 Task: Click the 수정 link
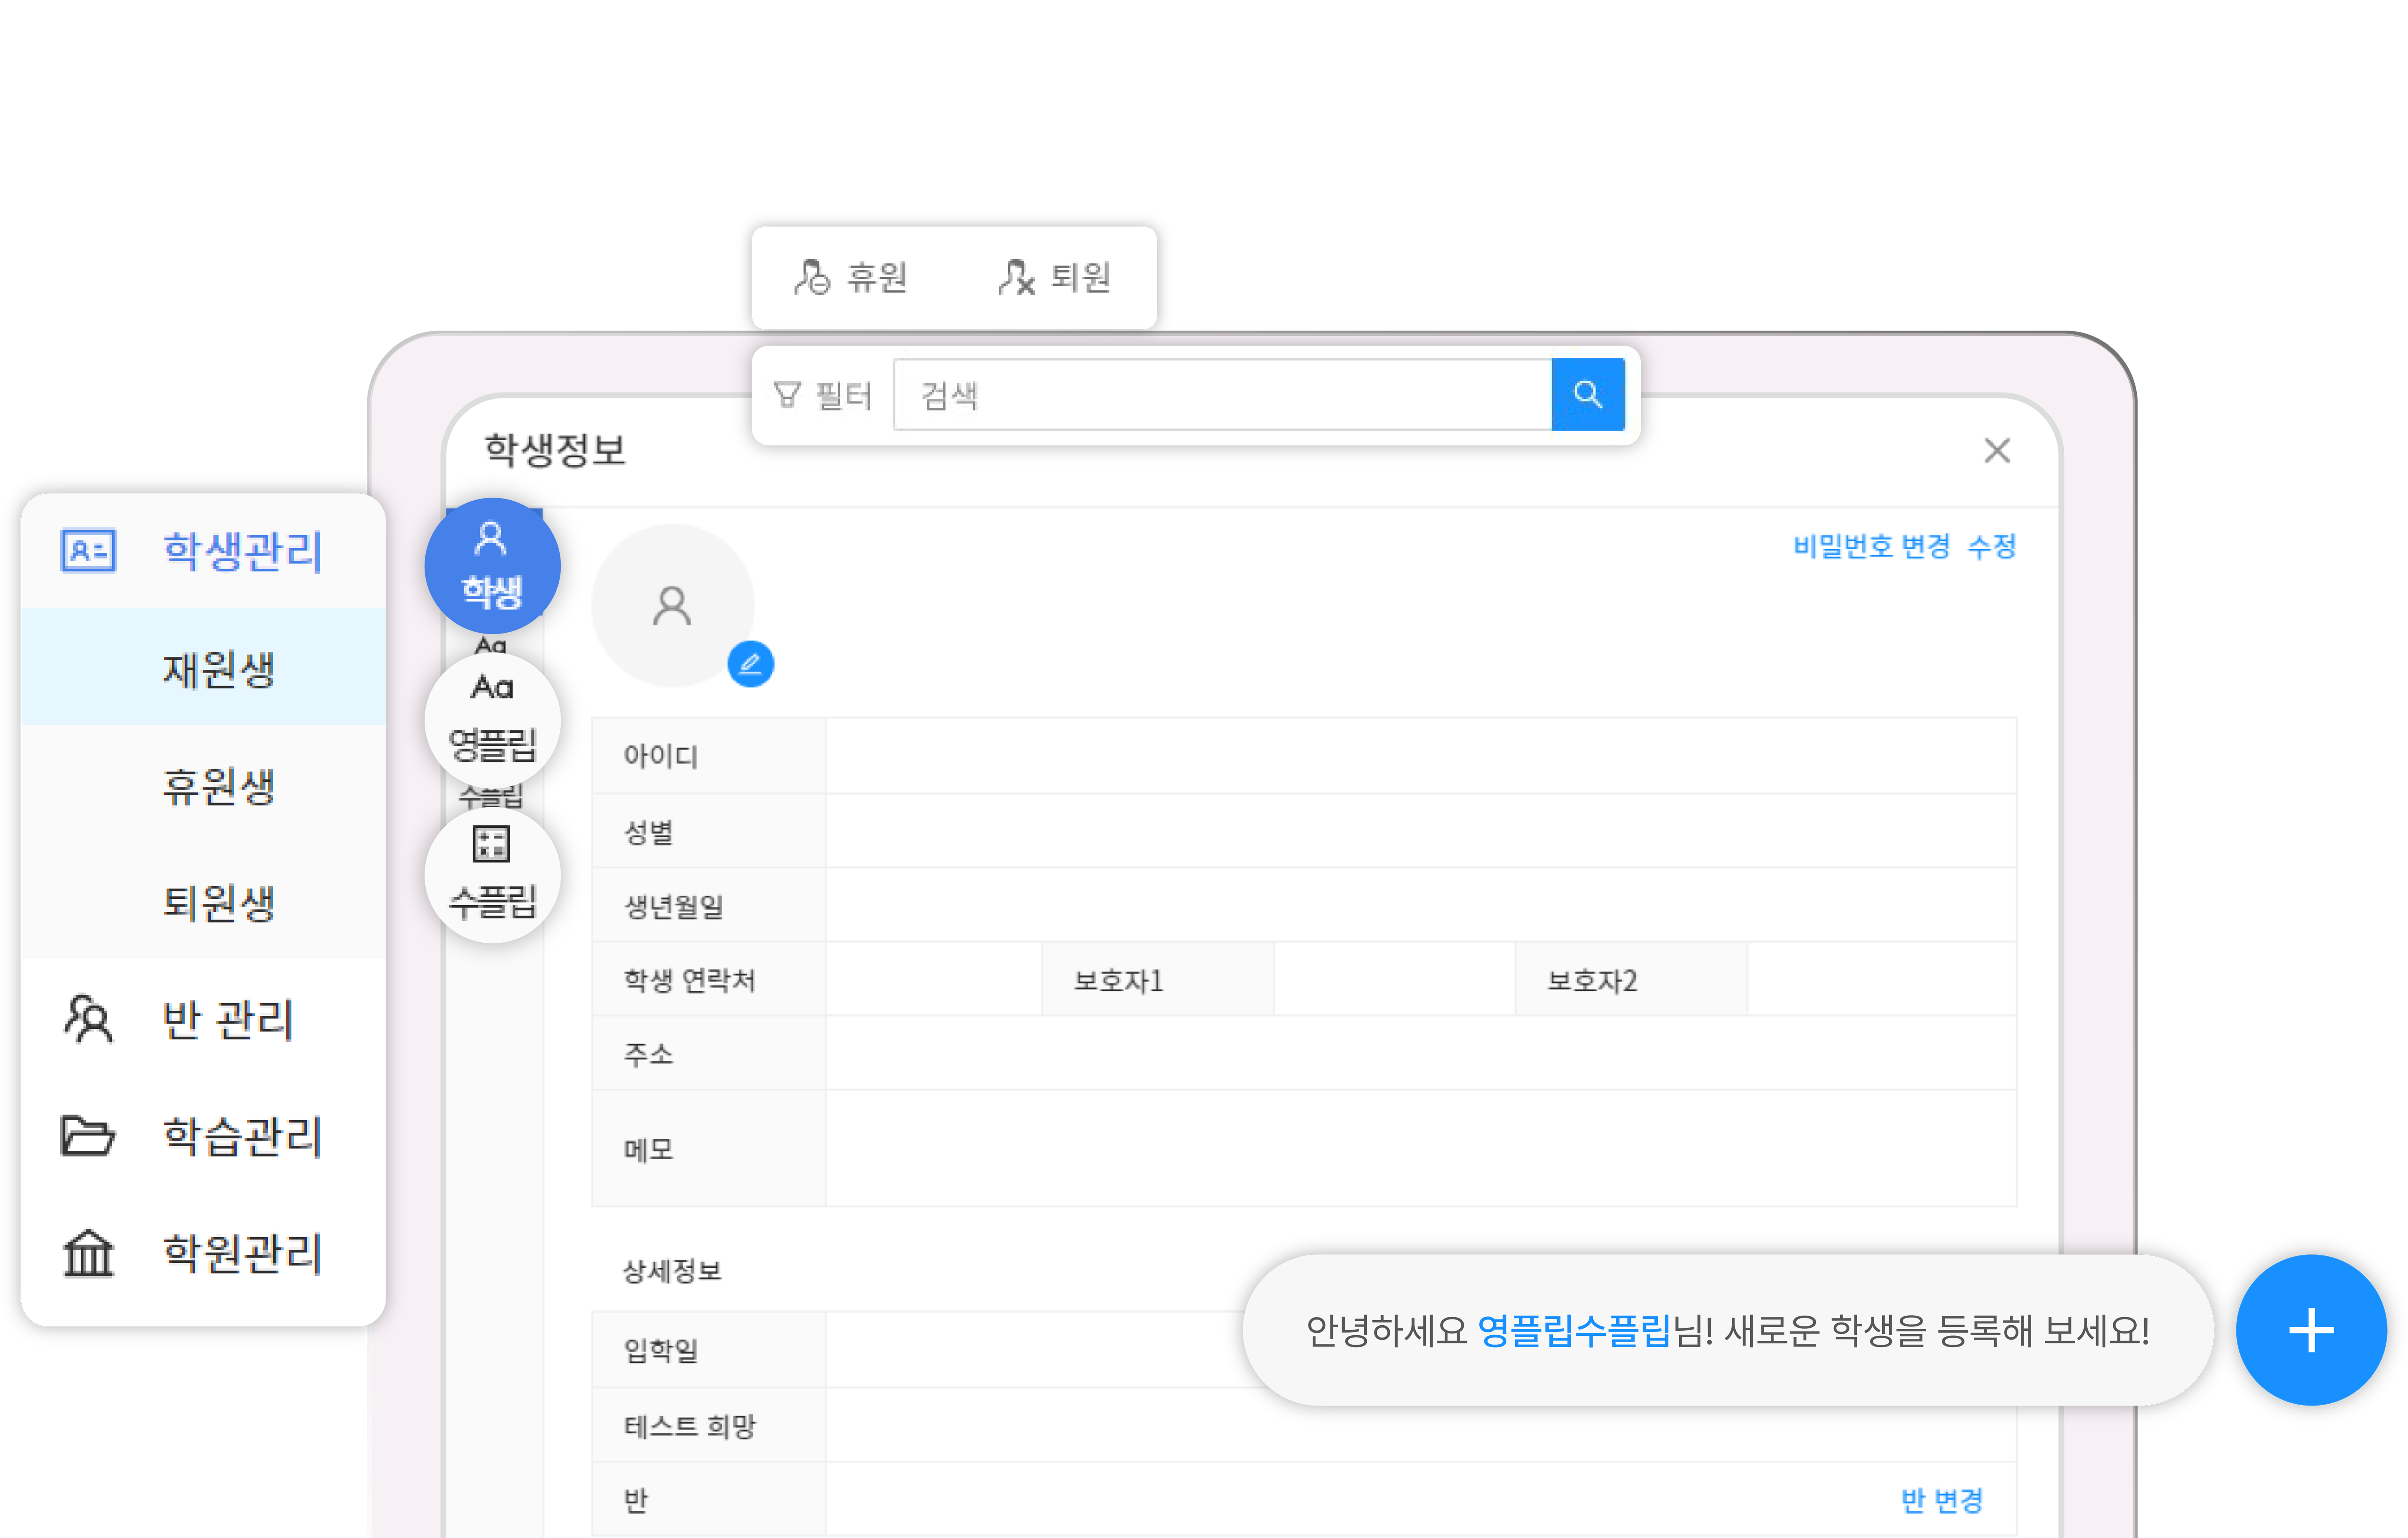tap(1992, 547)
